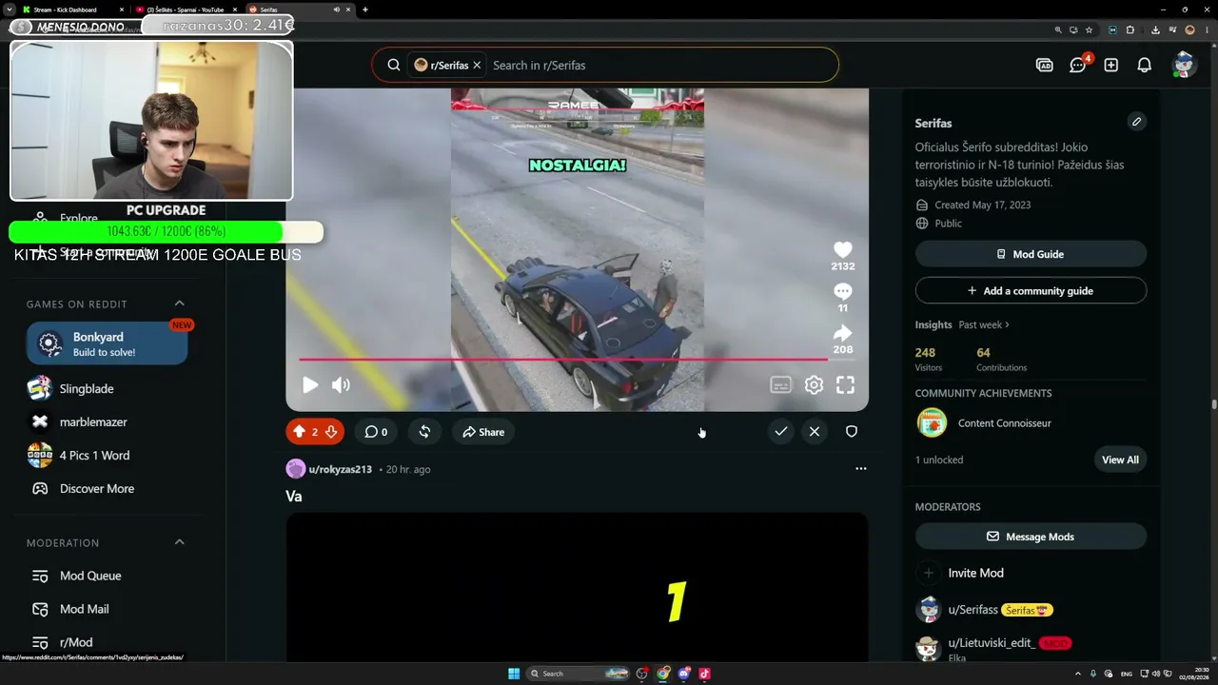Viewport: 1218px width, 685px height.
Task: Open moderator u/Lietuviski_edit_ profile
Action: coord(991,643)
